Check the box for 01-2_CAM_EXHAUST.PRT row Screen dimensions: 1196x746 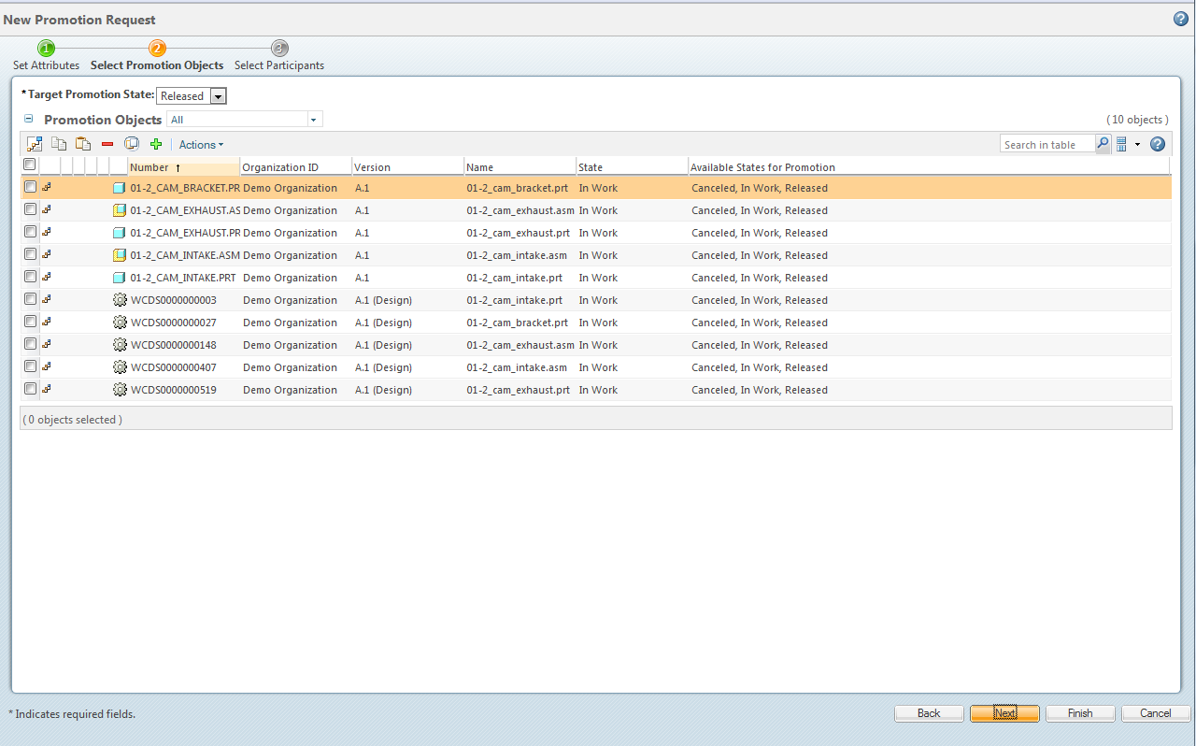31,232
